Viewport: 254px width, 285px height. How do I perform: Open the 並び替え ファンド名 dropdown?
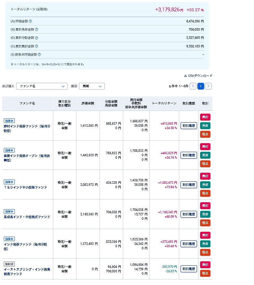pos(42,86)
